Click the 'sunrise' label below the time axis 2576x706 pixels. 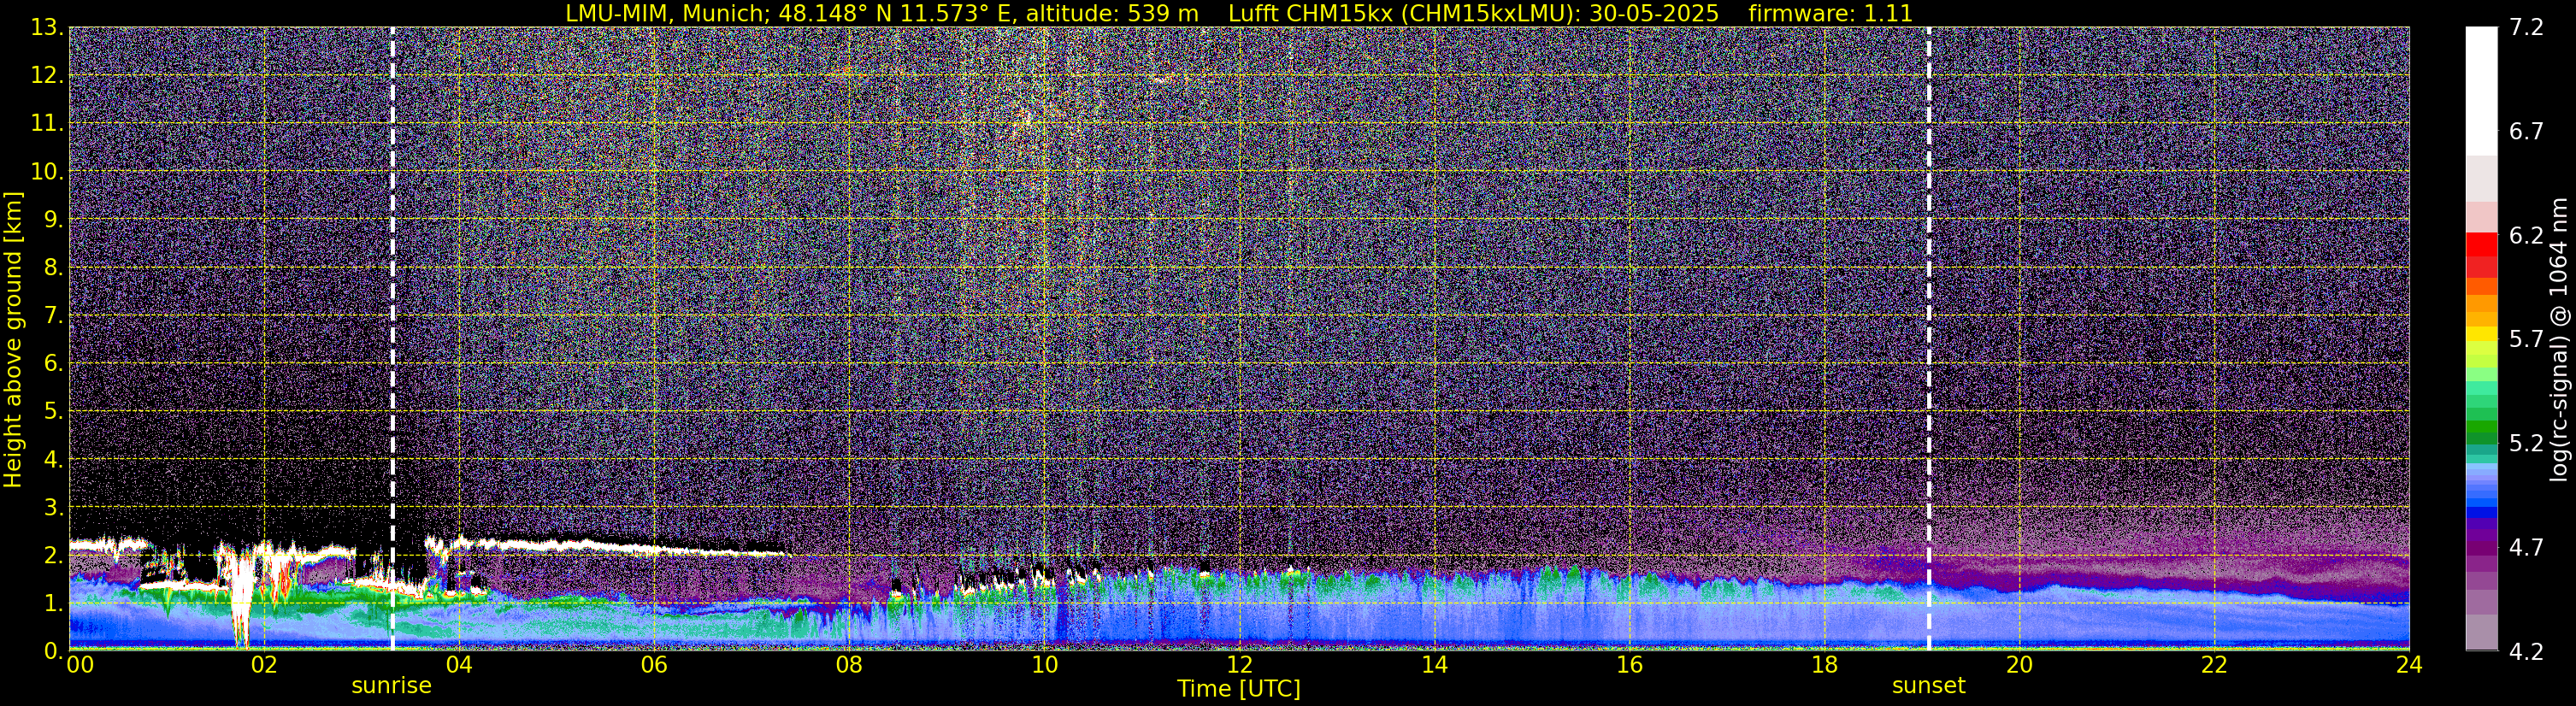391,686
